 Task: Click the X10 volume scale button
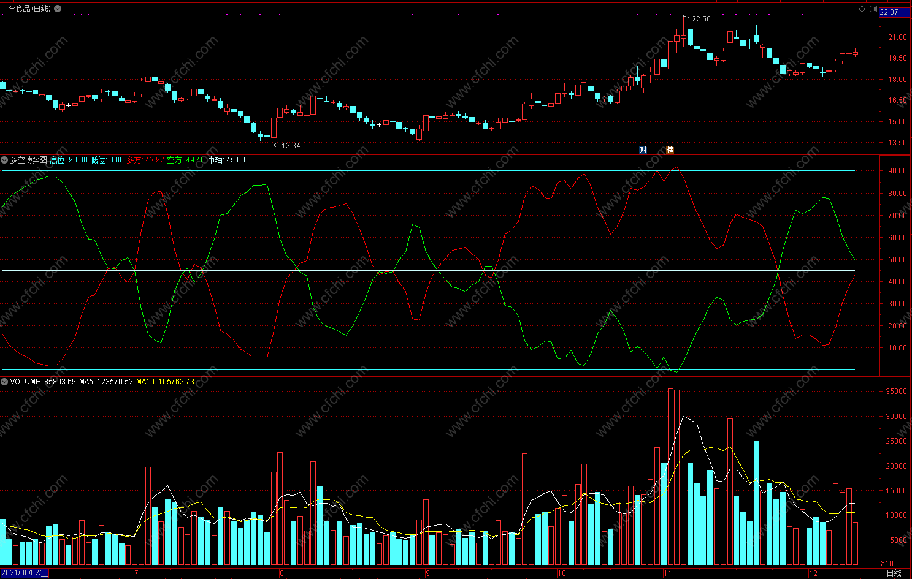coord(887,563)
